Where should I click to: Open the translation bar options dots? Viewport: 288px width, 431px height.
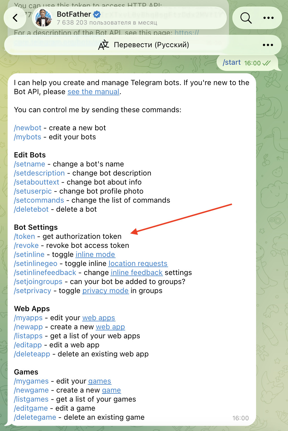(268, 45)
